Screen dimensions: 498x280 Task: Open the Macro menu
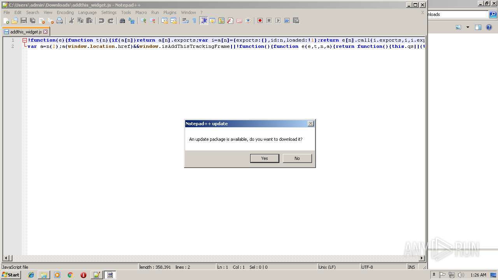pyautogui.click(x=141, y=12)
